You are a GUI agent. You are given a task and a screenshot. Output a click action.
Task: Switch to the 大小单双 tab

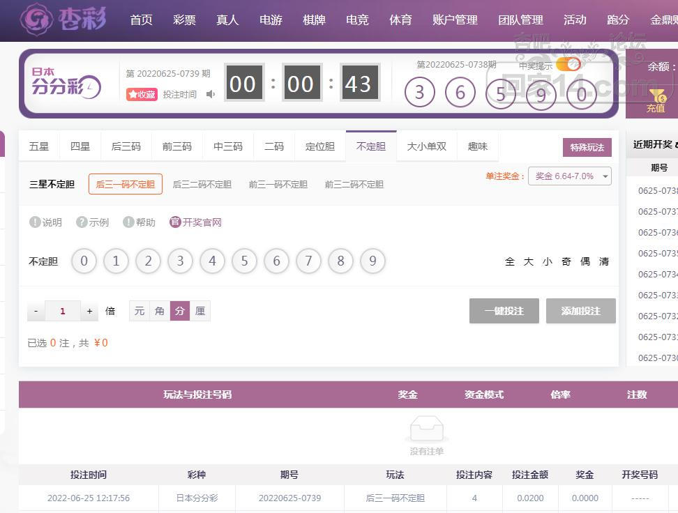coord(426,146)
